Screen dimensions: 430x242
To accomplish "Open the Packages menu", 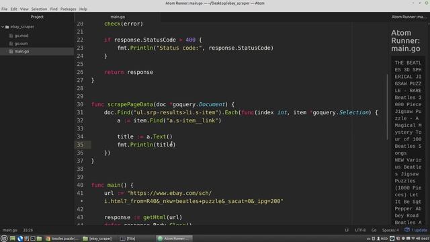I will [68, 9].
